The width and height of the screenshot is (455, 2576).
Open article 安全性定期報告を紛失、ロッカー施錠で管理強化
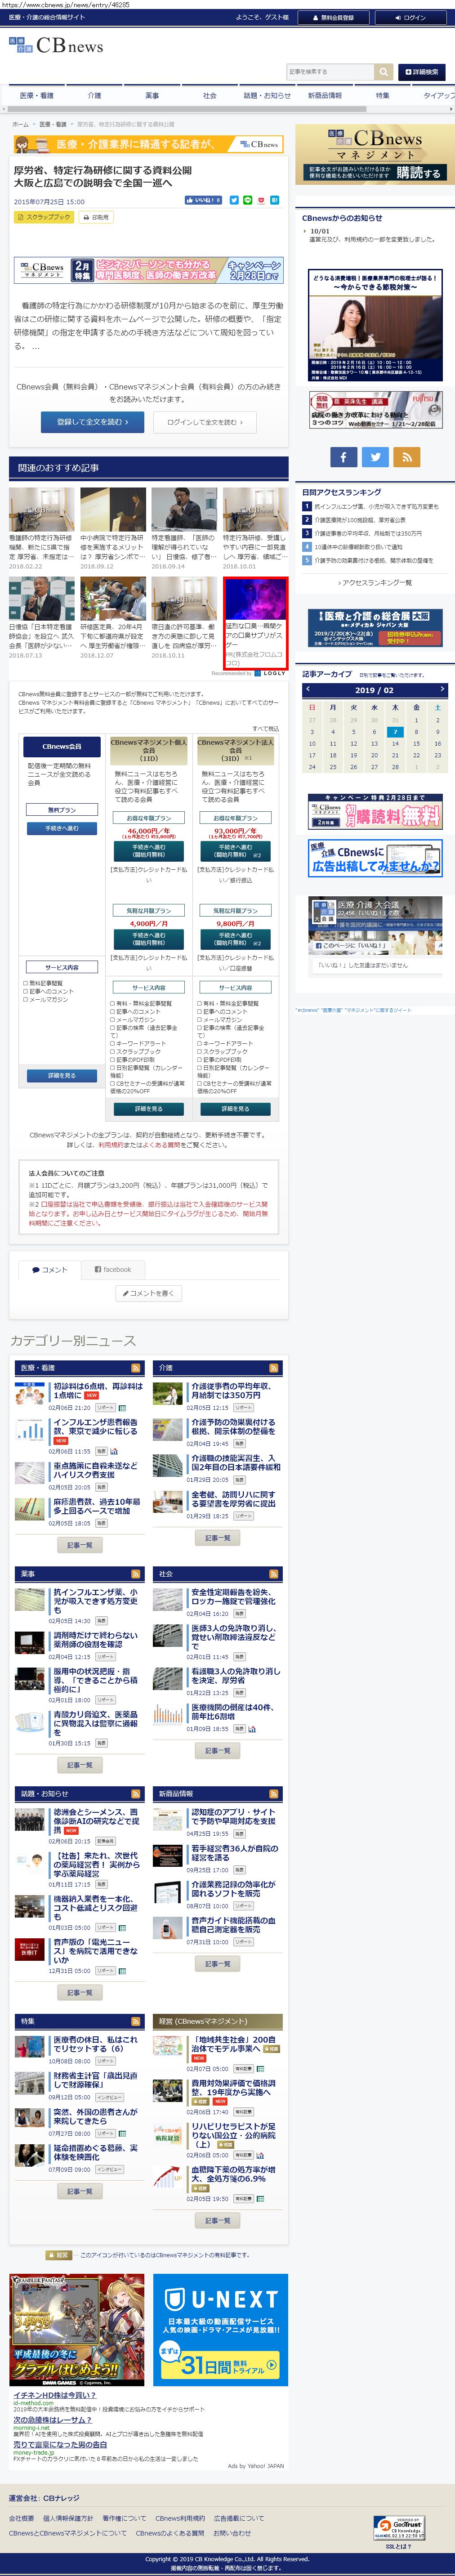(x=234, y=1596)
